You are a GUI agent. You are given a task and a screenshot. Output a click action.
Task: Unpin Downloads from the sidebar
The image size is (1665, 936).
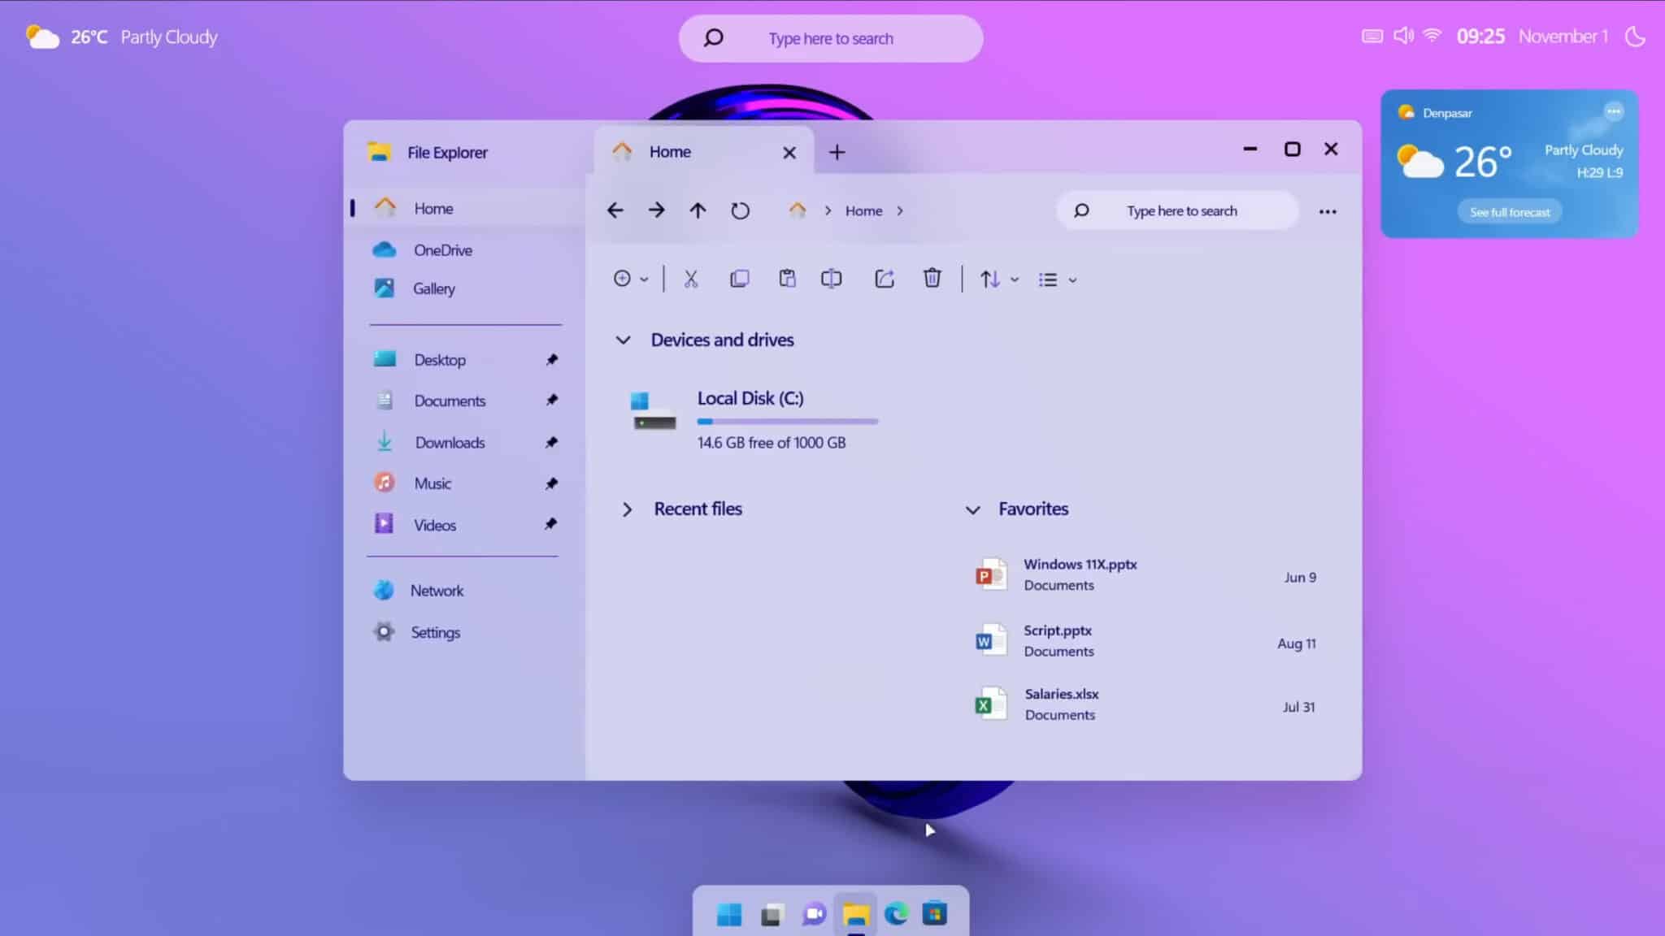click(x=551, y=442)
